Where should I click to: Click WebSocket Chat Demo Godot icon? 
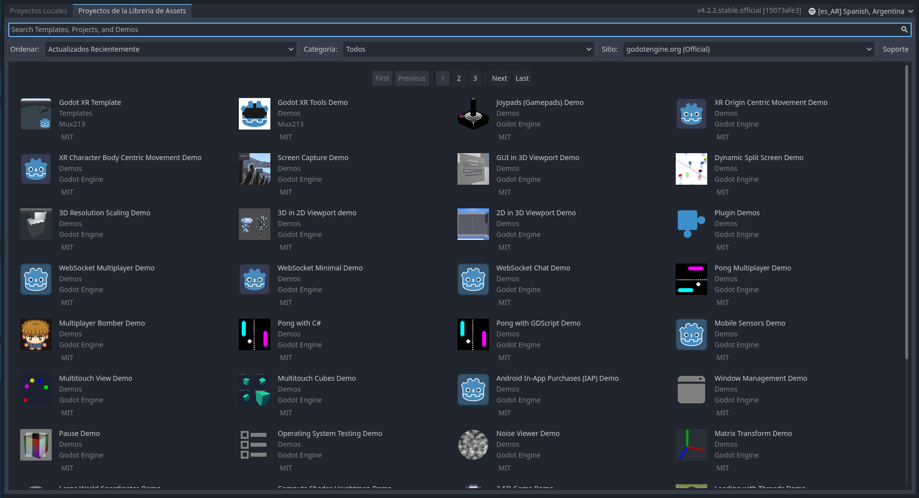[473, 279]
